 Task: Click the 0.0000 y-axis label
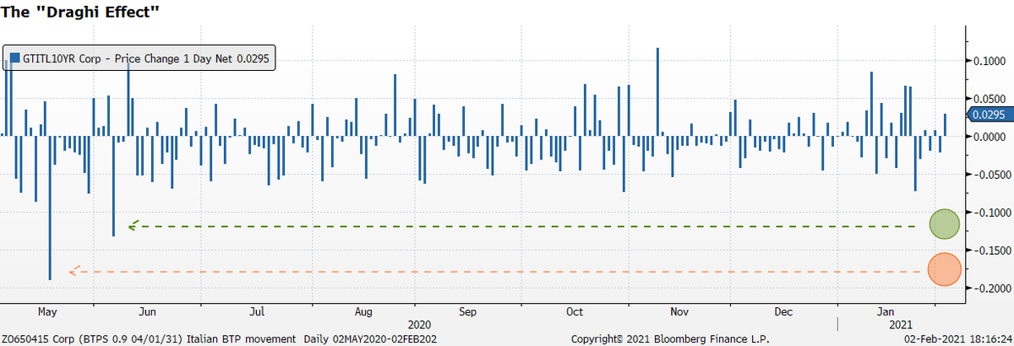[991, 137]
